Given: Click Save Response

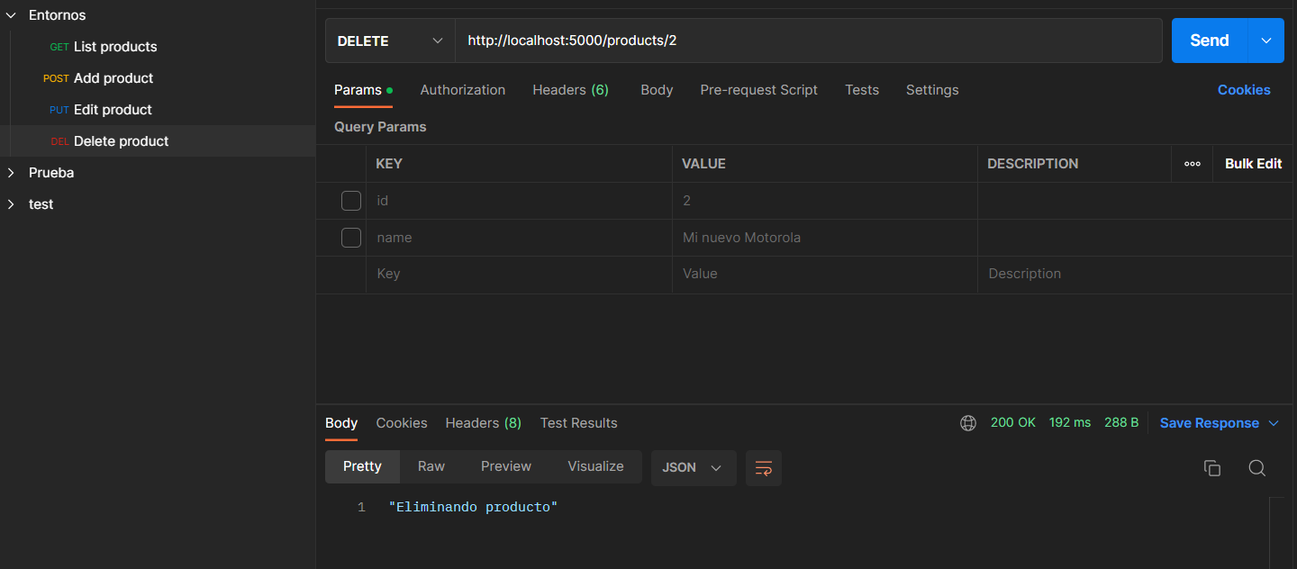Looking at the screenshot, I should [x=1210, y=423].
